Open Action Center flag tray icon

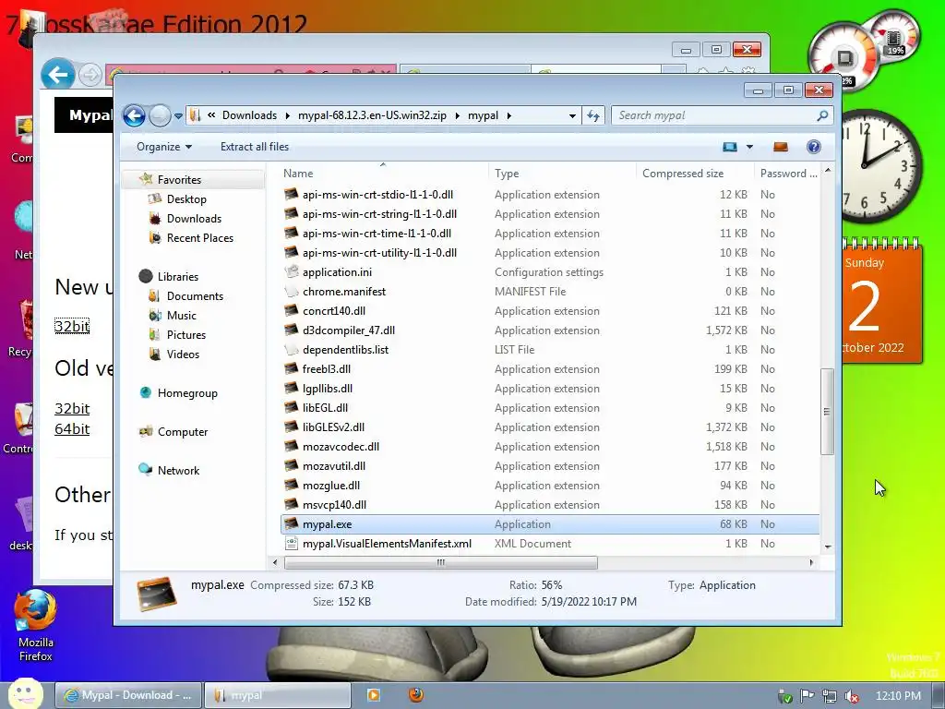coord(807,696)
